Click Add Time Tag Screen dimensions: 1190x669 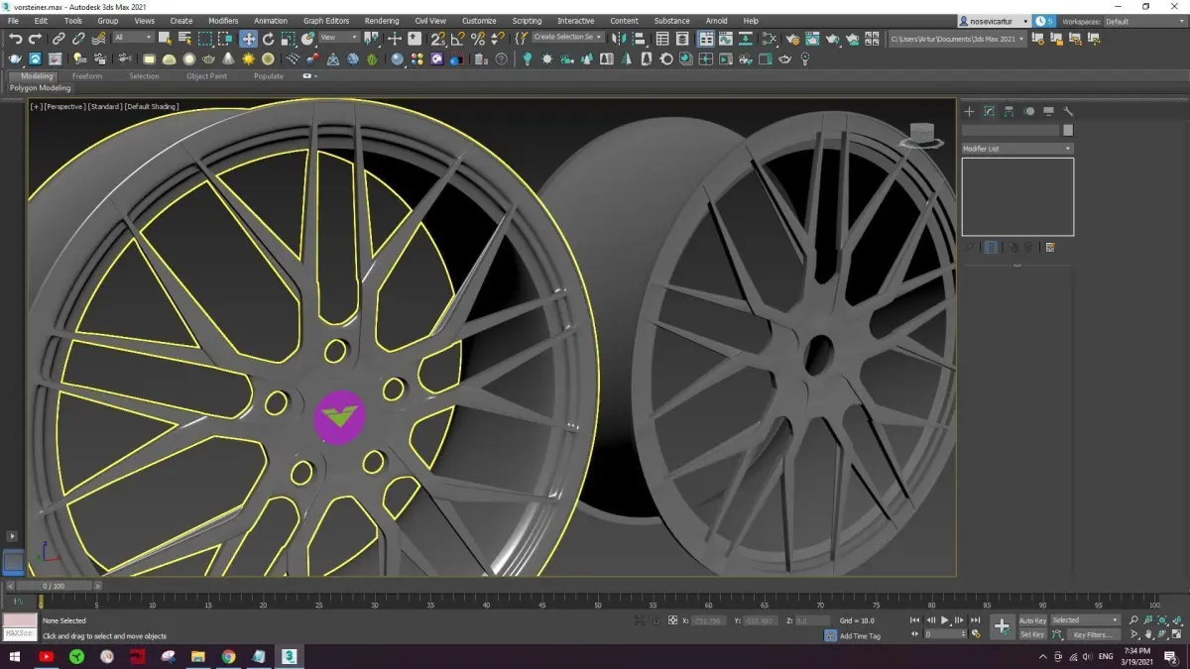pos(859,636)
